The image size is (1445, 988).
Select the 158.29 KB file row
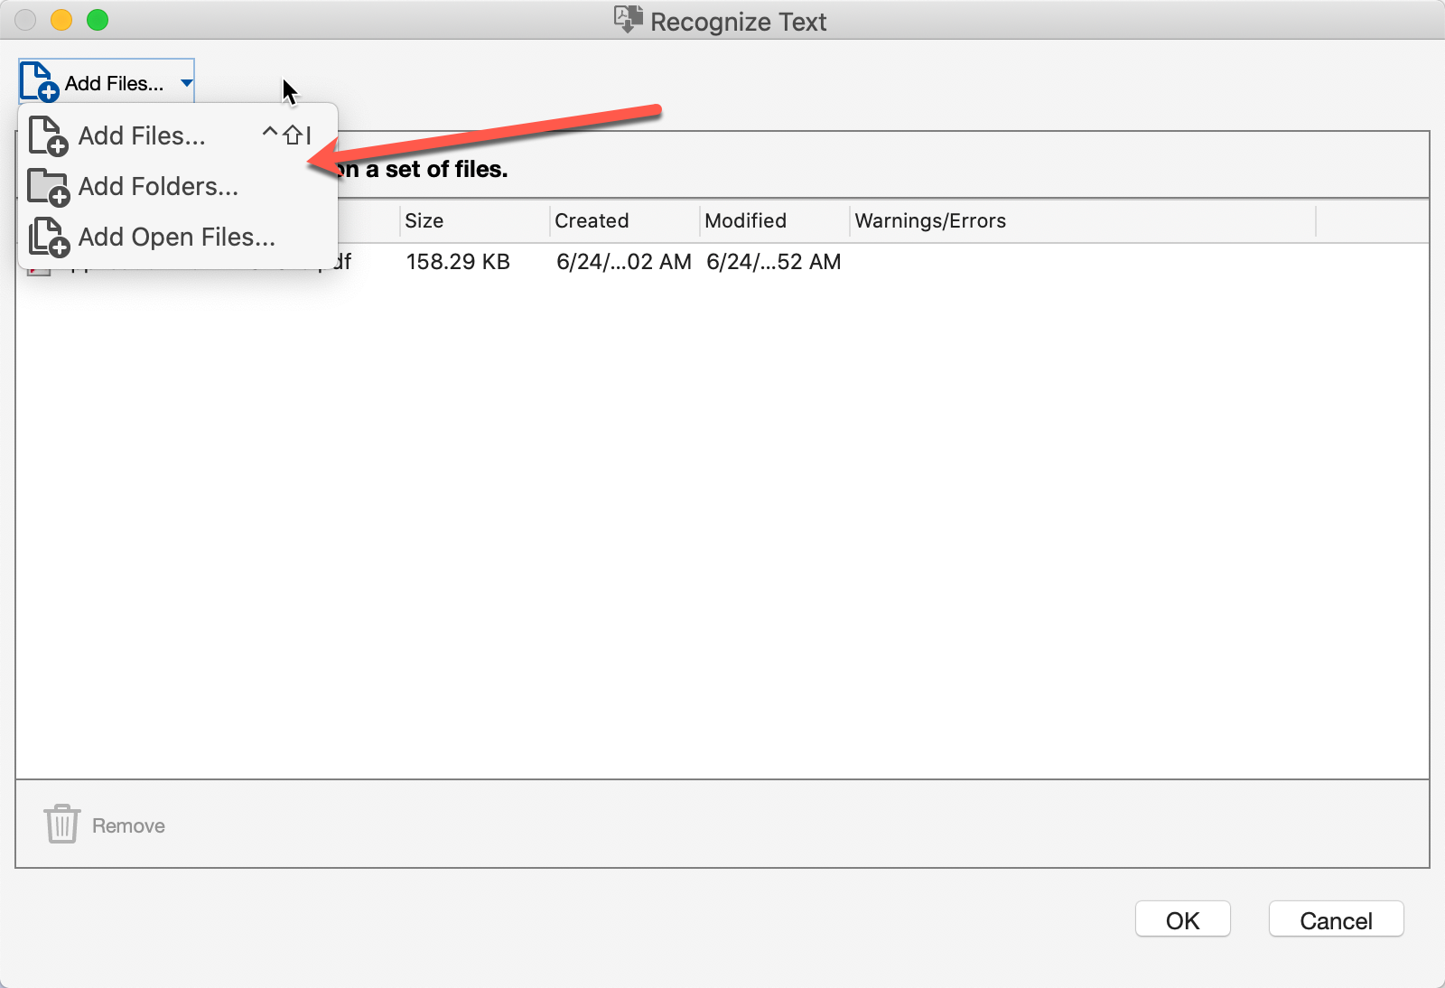pyautogui.click(x=459, y=262)
